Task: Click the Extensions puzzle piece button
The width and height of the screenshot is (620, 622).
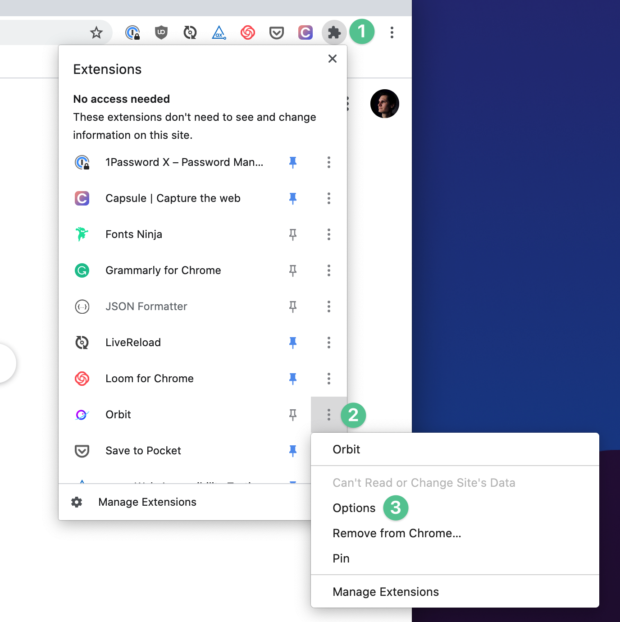Action: 334,32
